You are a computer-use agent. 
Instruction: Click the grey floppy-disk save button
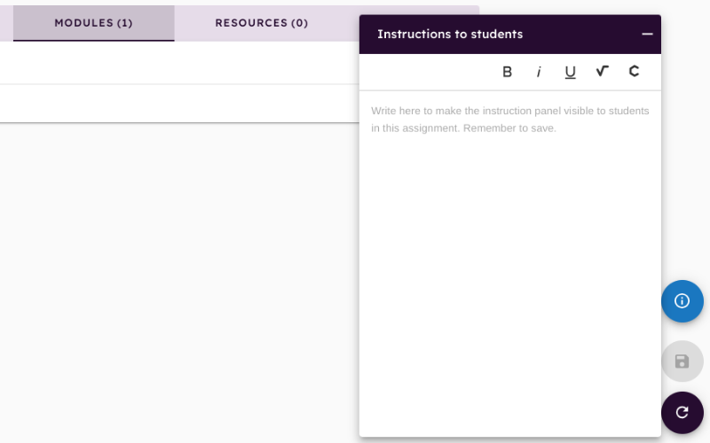682,361
